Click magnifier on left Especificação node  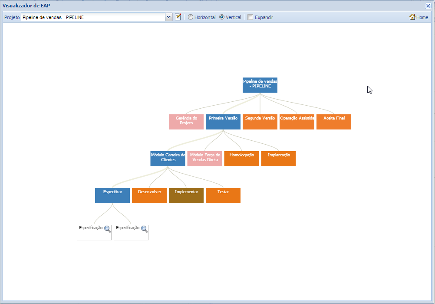(x=107, y=229)
